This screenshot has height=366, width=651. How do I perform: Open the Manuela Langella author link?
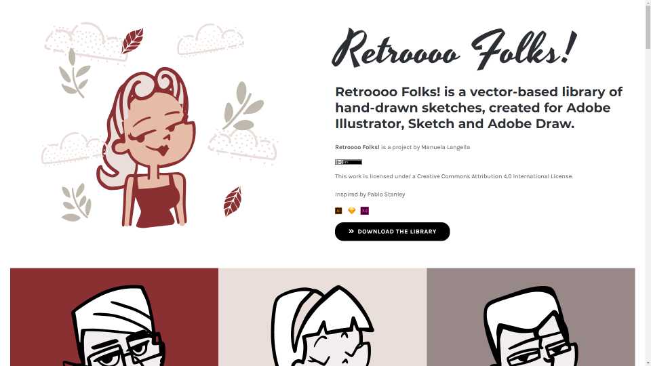446,147
